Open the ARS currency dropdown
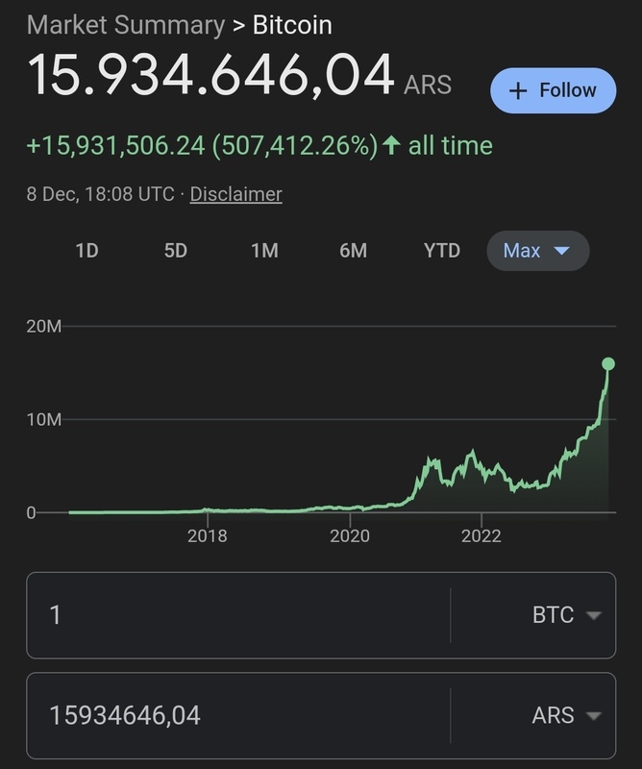Image resolution: width=642 pixels, height=769 pixels. click(567, 716)
